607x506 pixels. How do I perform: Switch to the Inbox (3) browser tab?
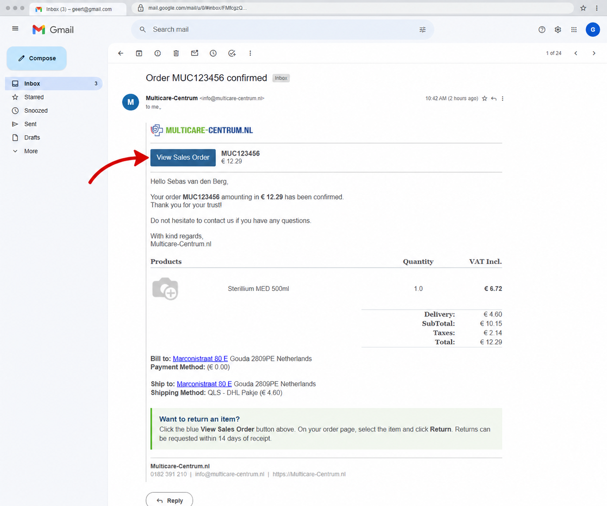pyautogui.click(x=78, y=9)
